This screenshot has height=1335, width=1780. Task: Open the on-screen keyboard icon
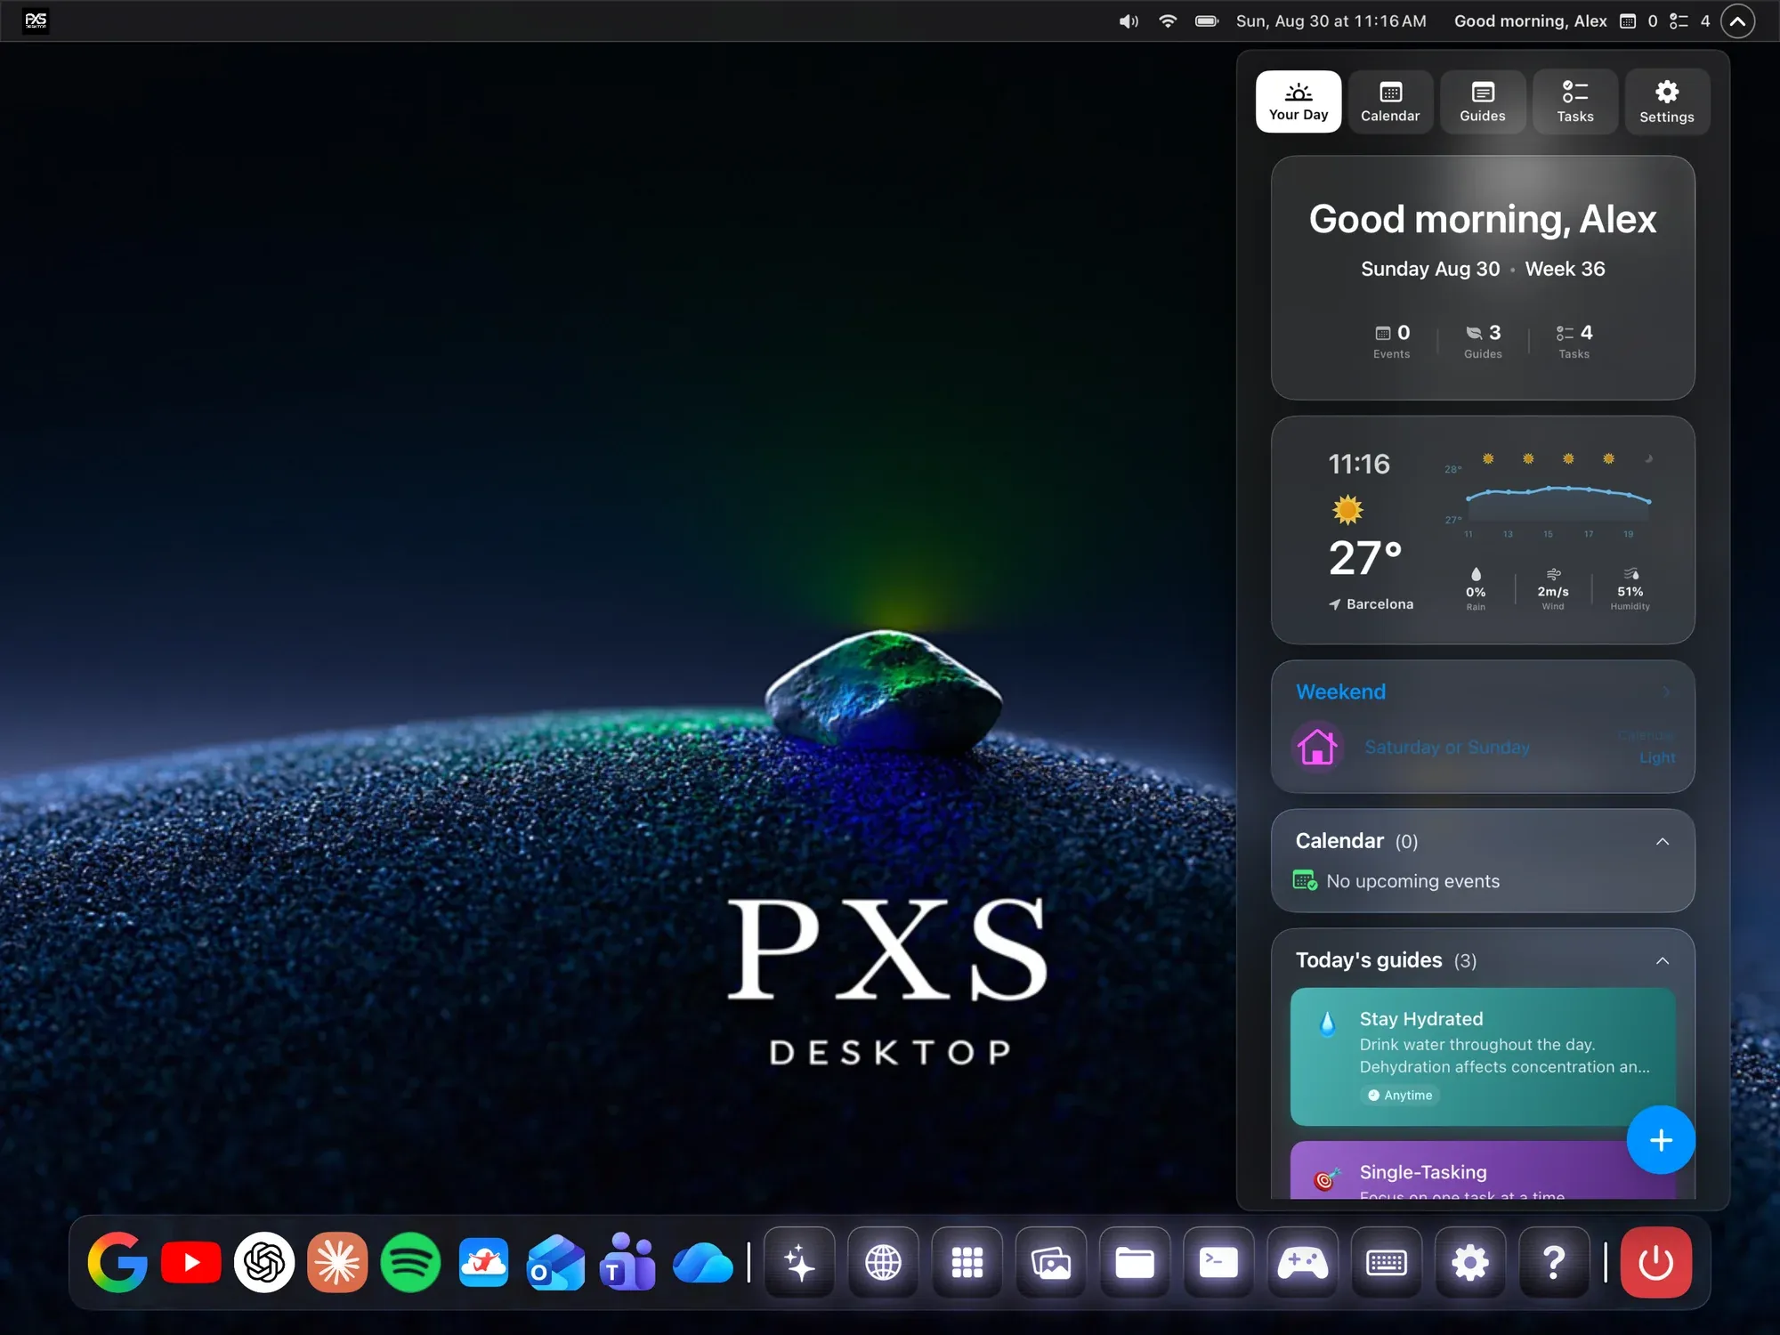click(1386, 1262)
